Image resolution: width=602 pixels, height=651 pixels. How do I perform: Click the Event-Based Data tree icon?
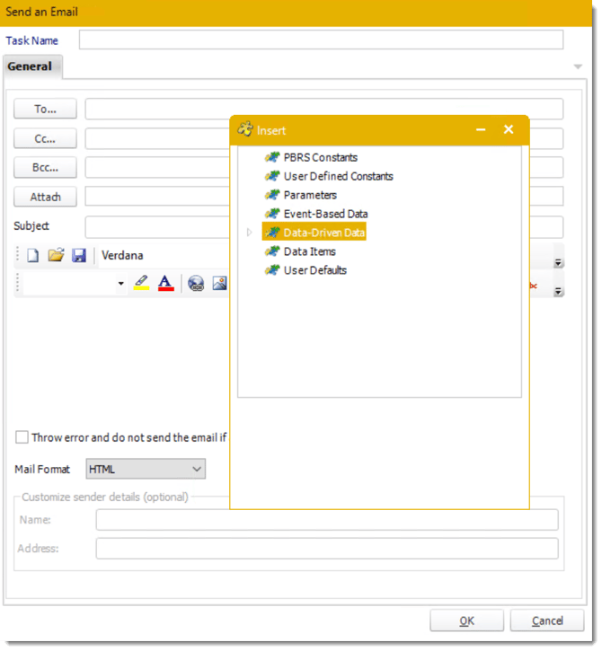272,214
